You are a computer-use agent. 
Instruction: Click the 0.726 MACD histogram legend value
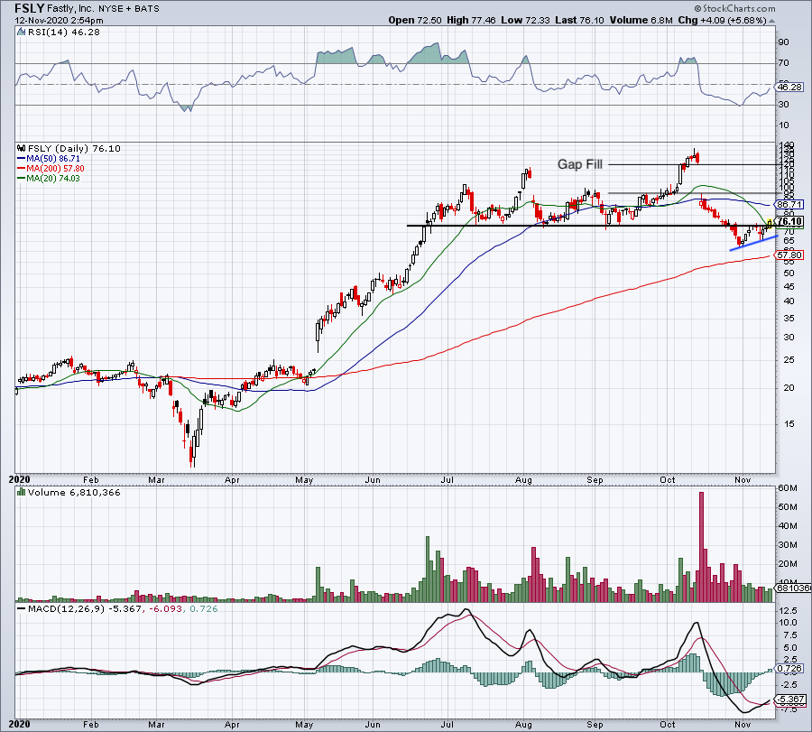pyautogui.click(x=204, y=608)
